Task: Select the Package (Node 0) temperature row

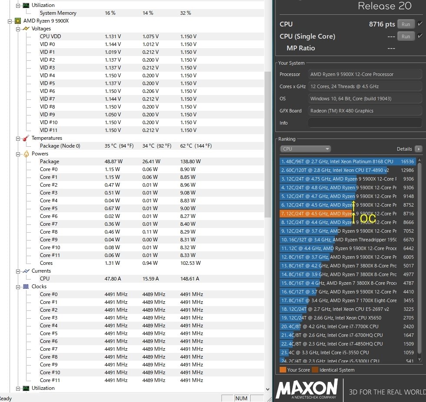Action: point(152,146)
